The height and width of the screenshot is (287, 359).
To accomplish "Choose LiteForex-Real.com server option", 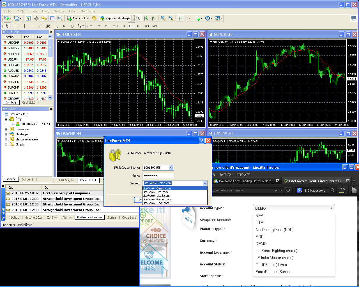I will (x=175, y=203).
